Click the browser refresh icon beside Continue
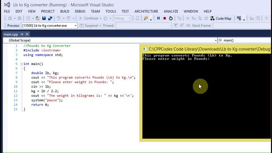272x153 pixels. click(x=105, y=18)
